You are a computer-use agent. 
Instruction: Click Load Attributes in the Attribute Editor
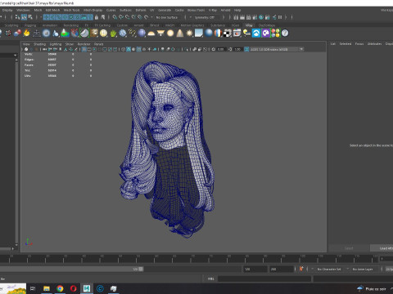click(x=382, y=248)
